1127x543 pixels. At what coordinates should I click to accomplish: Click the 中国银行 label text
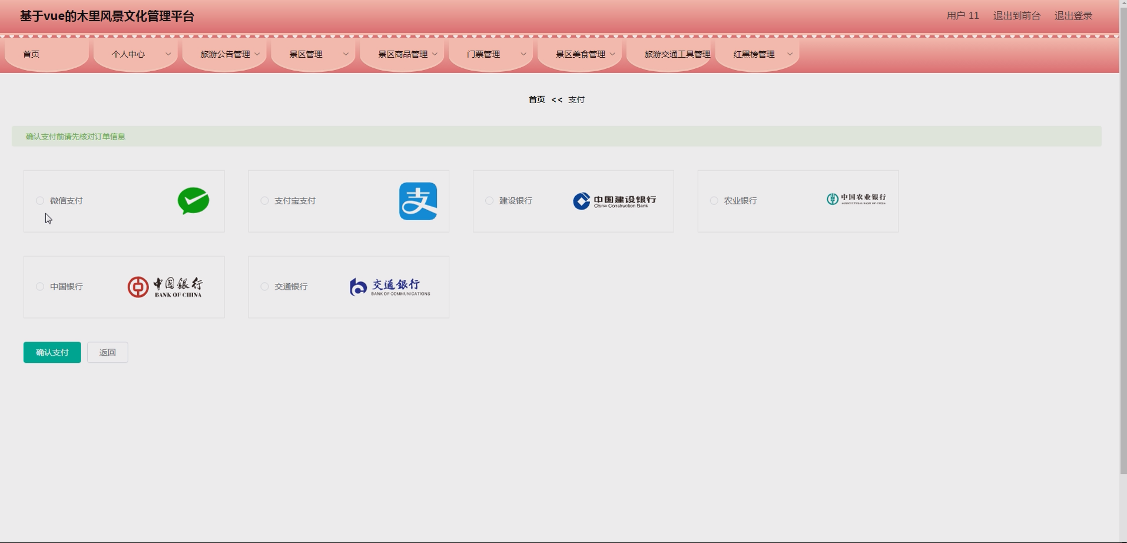click(x=67, y=286)
